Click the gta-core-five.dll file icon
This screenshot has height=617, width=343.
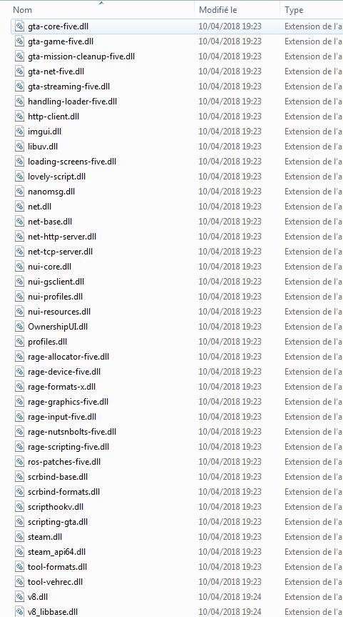[x=20, y=26]
